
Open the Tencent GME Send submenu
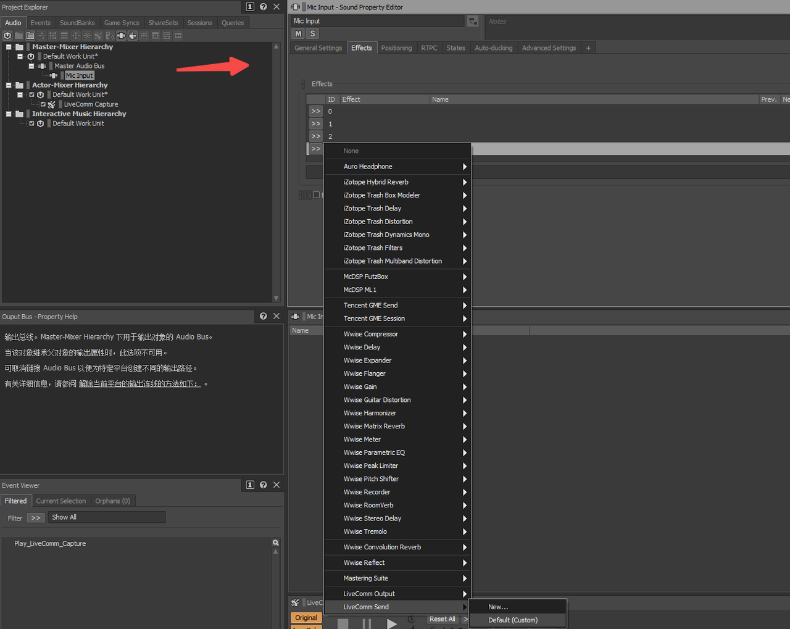[397, 306]
